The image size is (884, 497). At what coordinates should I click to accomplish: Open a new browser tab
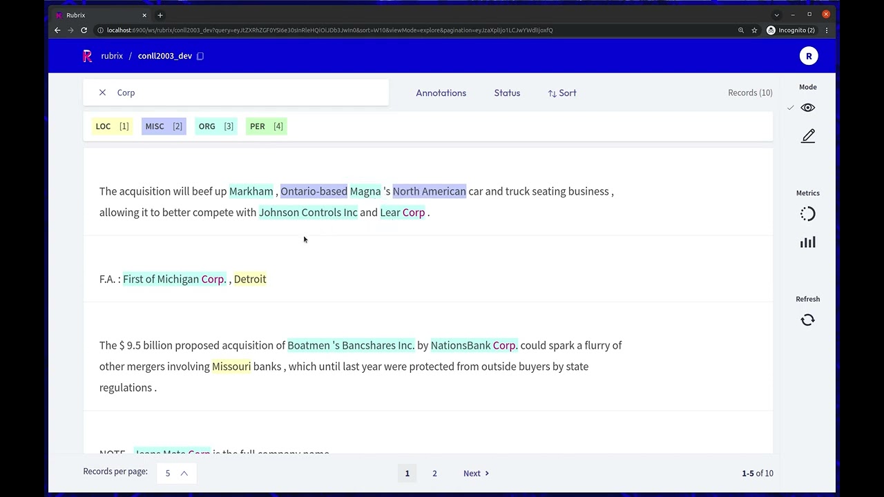point(160,15)
